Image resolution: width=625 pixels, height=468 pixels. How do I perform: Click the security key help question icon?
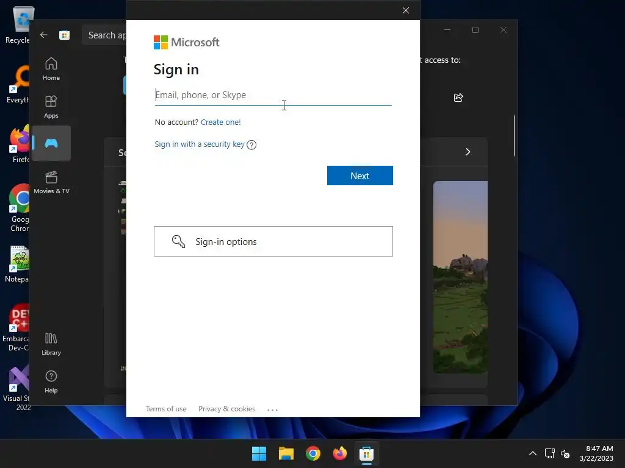pos(251,145)
